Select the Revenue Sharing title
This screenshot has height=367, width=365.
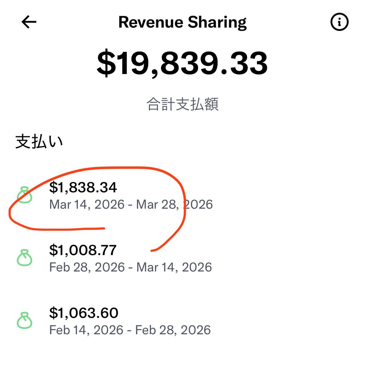182,22
